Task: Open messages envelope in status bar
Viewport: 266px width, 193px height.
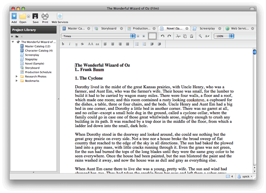Action: point(228,176)
